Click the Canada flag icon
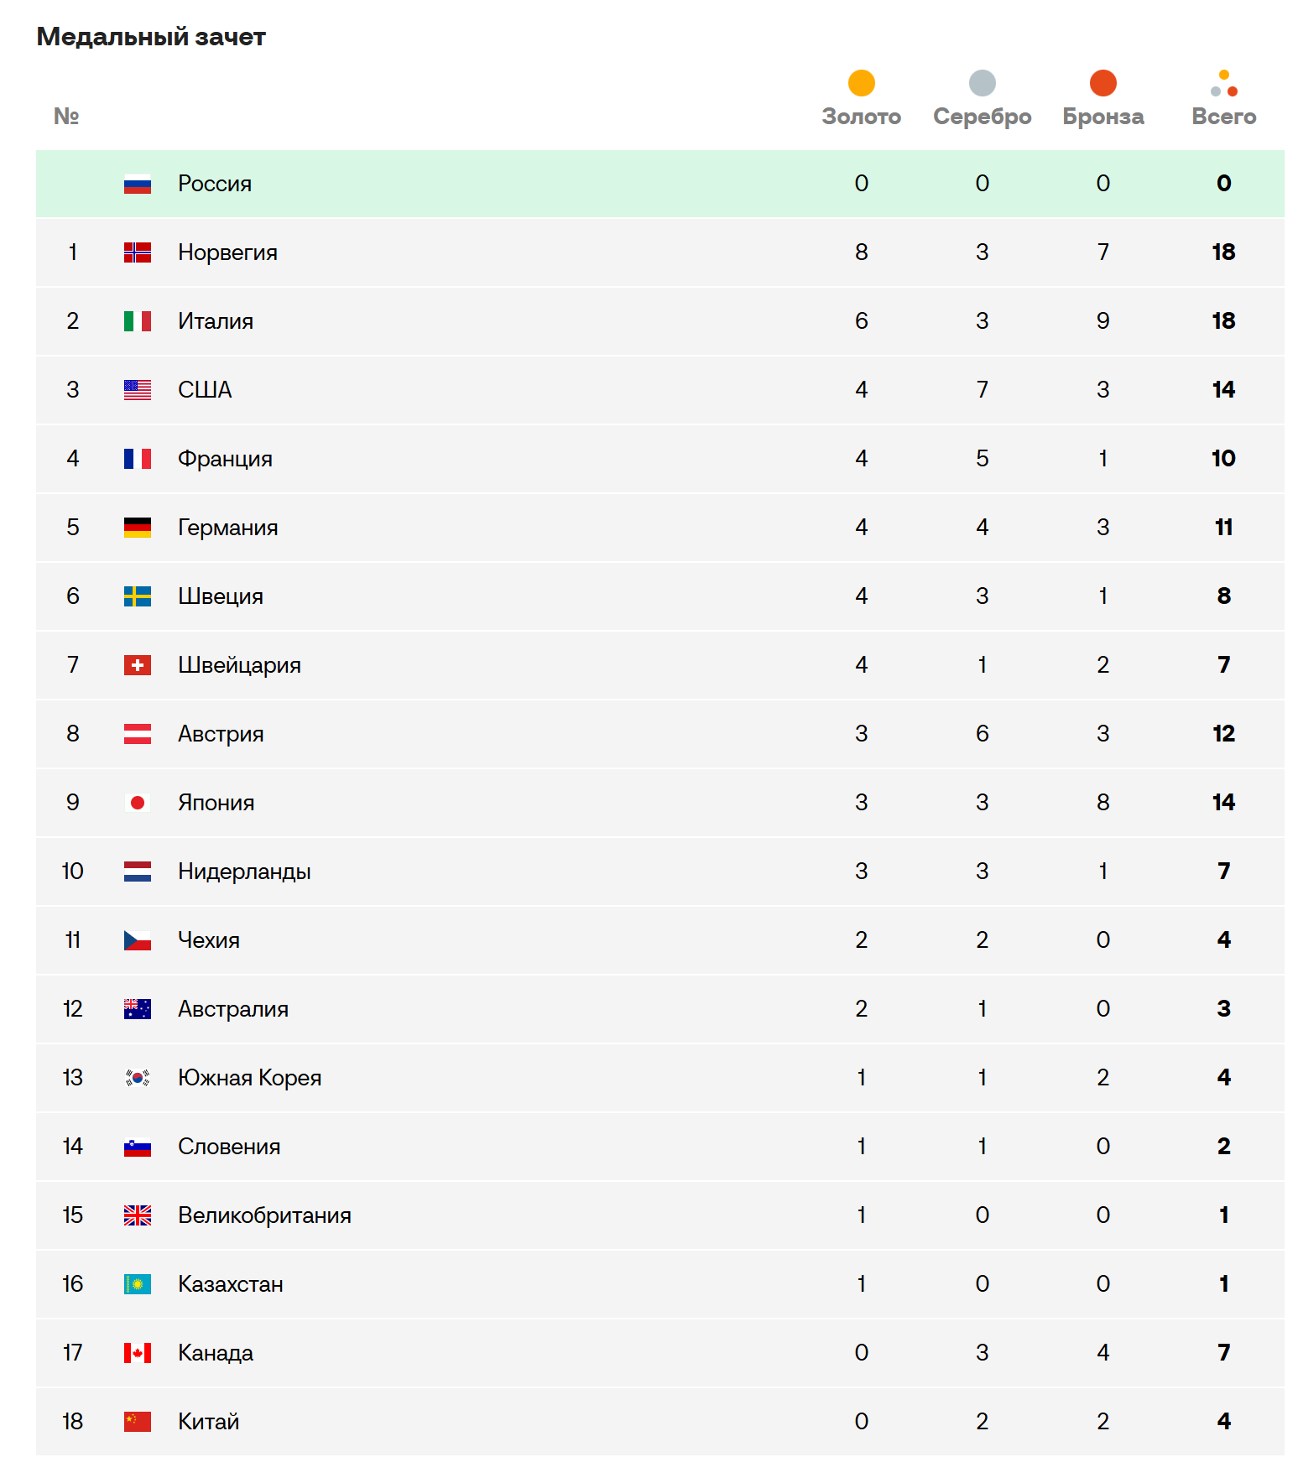The height and width of the screenshot is (1457, 1298). [138, 1353]
